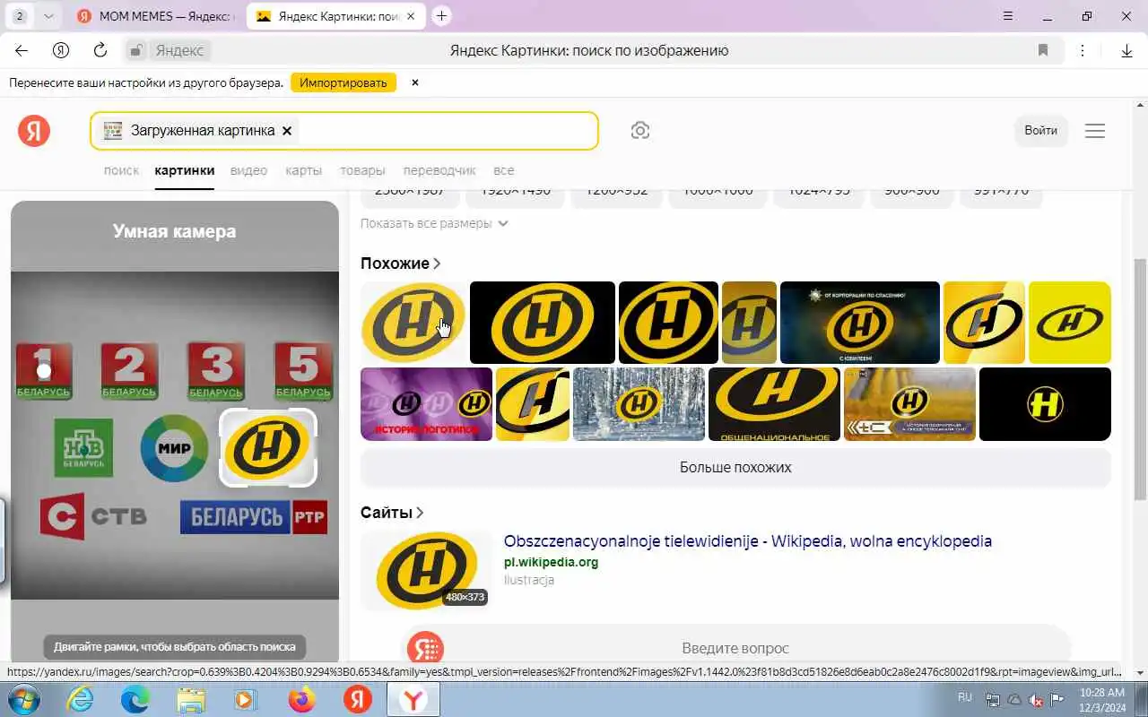Screen dimensions: 1148x717
Task: Click the address bar page title
Action: point(588,50)
